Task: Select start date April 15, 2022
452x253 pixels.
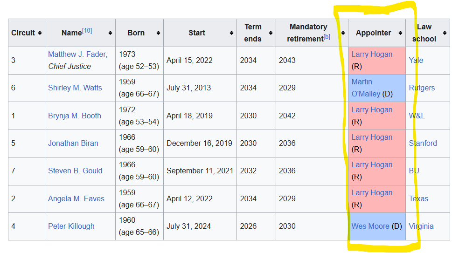Action: 189,61
